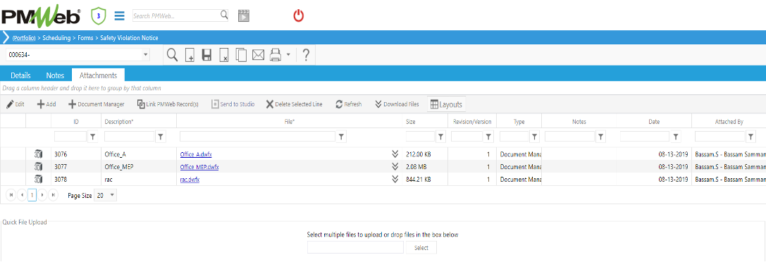Open the Revision/Version column filter icon
766x262 pixels.
(x=488, y=137)
